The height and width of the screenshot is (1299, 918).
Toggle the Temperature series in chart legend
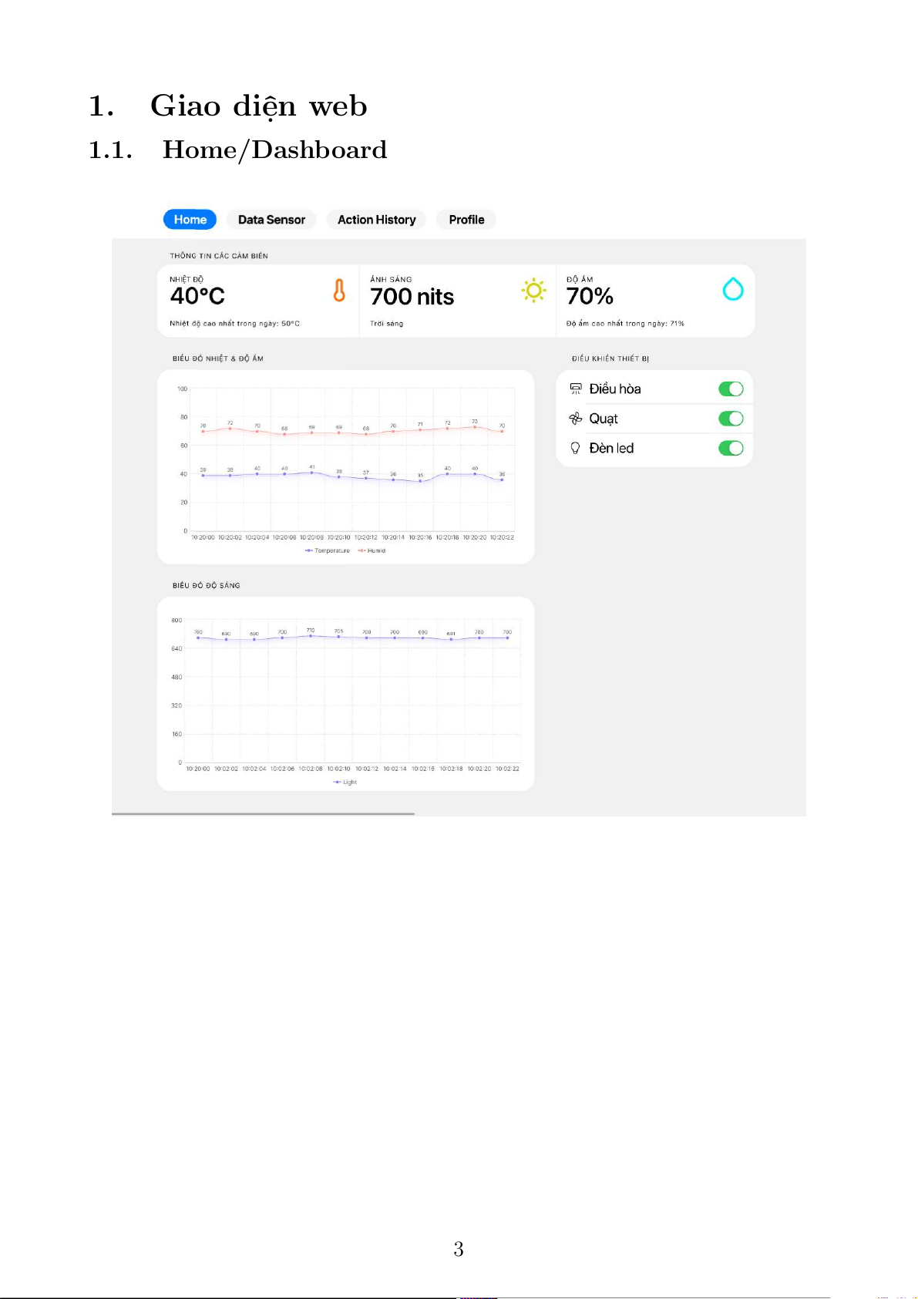(328, 550)
